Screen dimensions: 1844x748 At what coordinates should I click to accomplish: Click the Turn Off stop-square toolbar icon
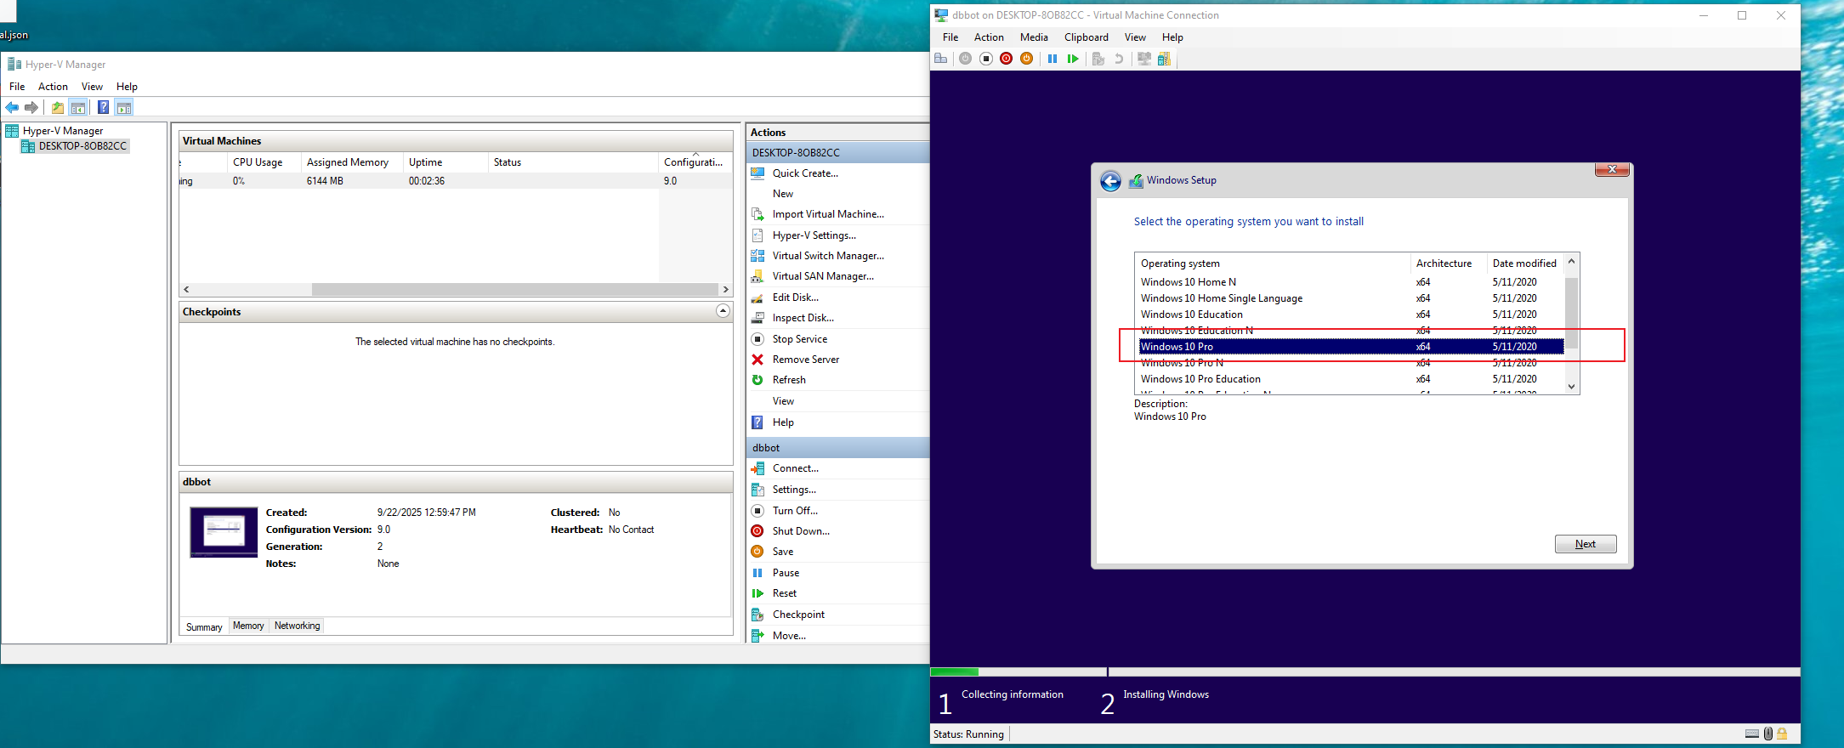[985, 59]
